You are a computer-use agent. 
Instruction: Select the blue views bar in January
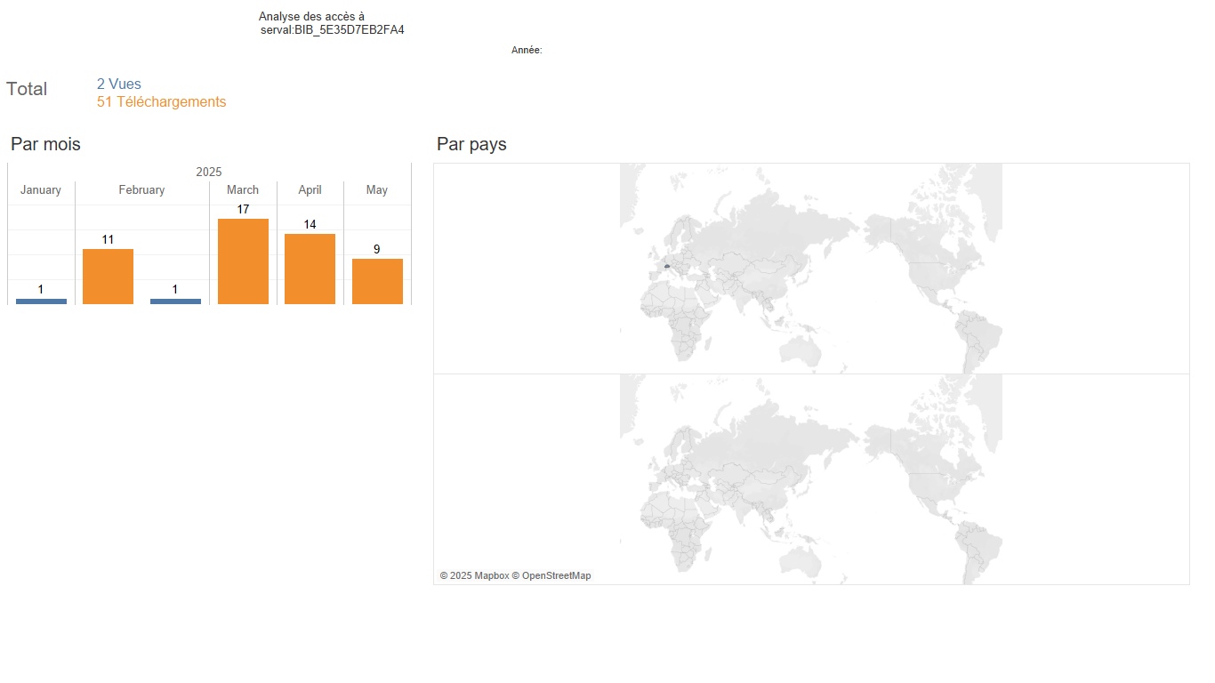click(41, 301)
